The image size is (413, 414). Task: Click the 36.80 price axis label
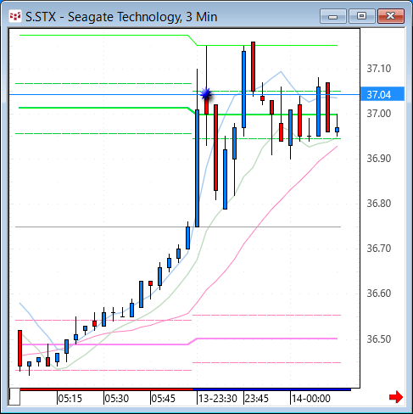point(379,204)
